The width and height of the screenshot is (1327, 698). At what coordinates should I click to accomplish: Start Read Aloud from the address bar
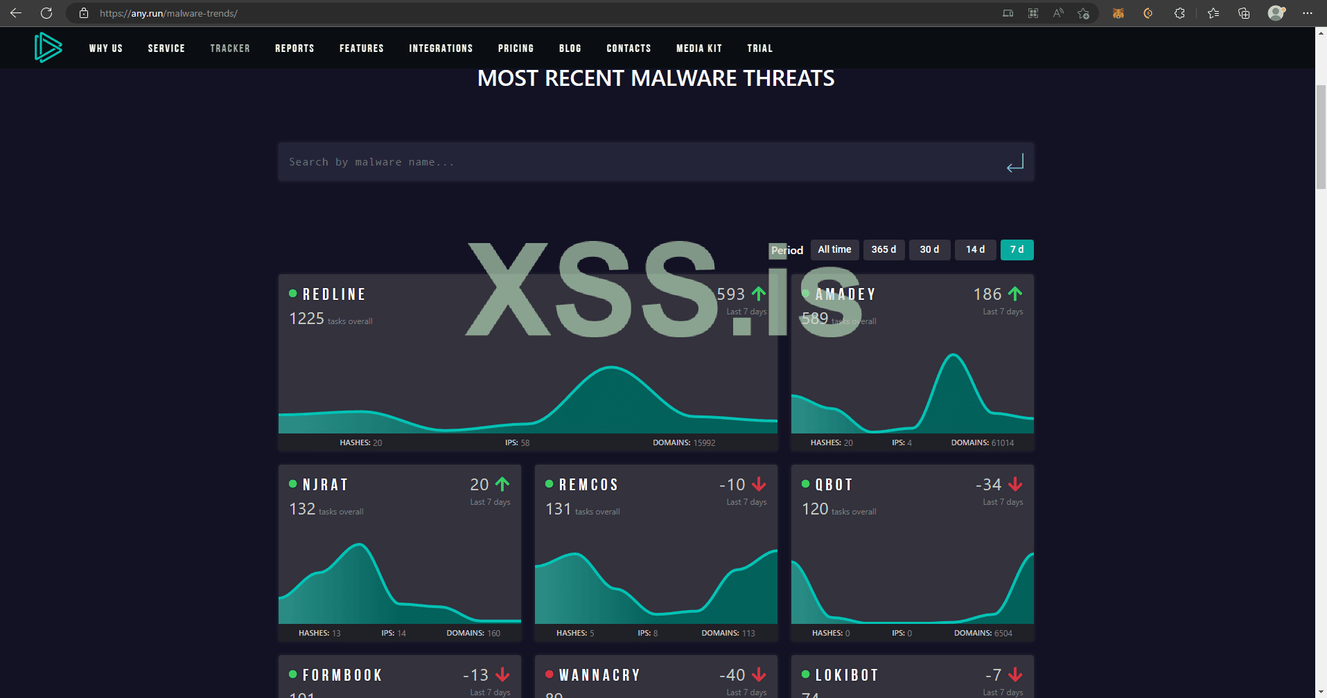click(x=1058, y=13)
